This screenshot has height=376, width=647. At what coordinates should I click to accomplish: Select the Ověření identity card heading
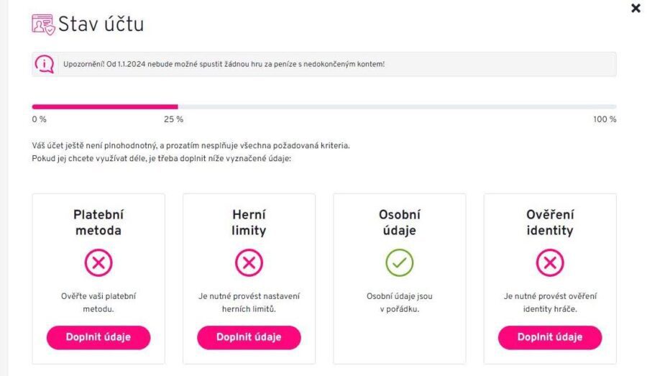pyautogui.click(x=549, y=222)
